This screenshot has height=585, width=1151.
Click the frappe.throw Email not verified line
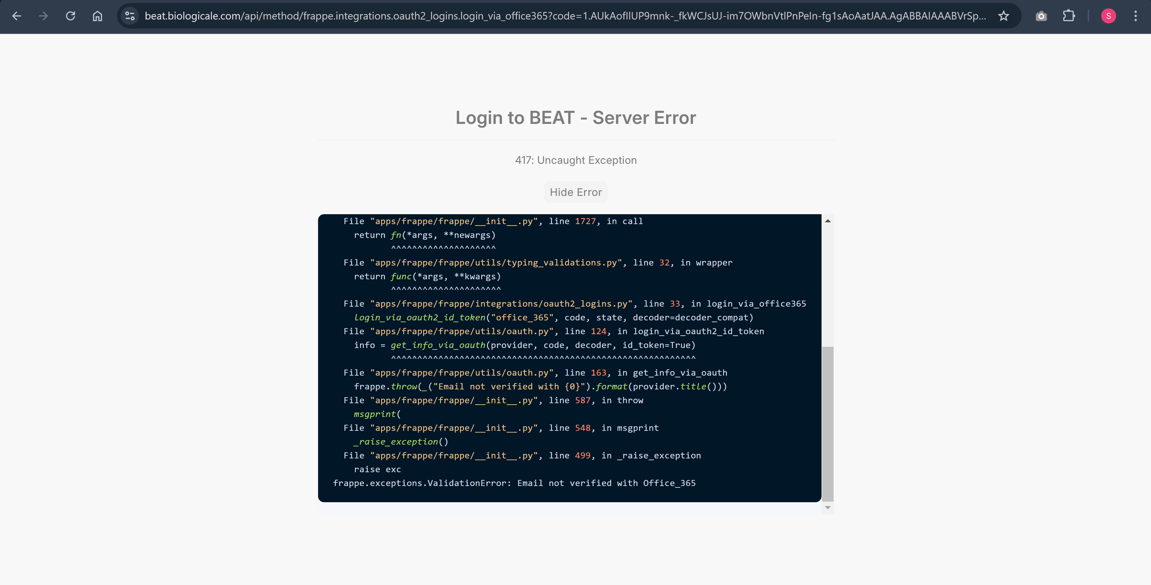point(541,387)
